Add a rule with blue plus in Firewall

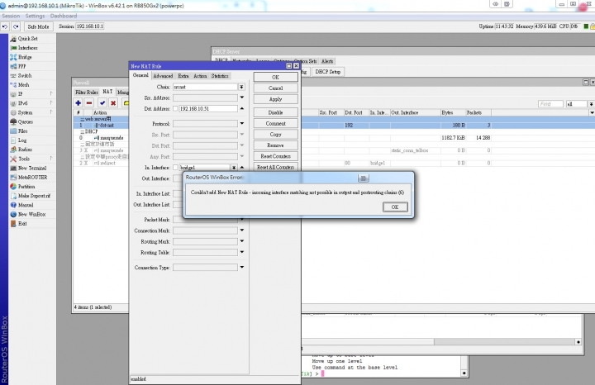pyautogui.click(x=79, y=102)
